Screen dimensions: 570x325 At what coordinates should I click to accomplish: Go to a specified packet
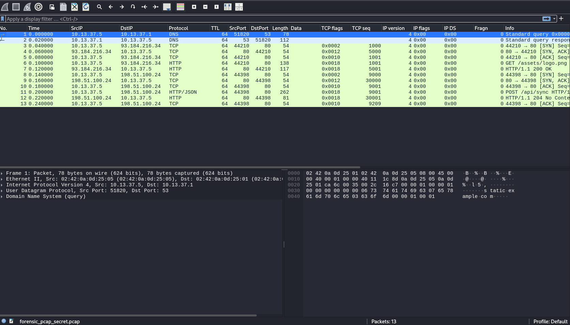[133, 7]
